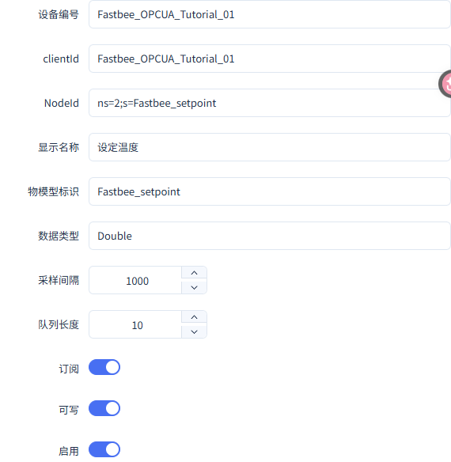451x462 pixels.
Task: Decrease the 采样间隔 value with down arrow
Action: pos(195,288)
